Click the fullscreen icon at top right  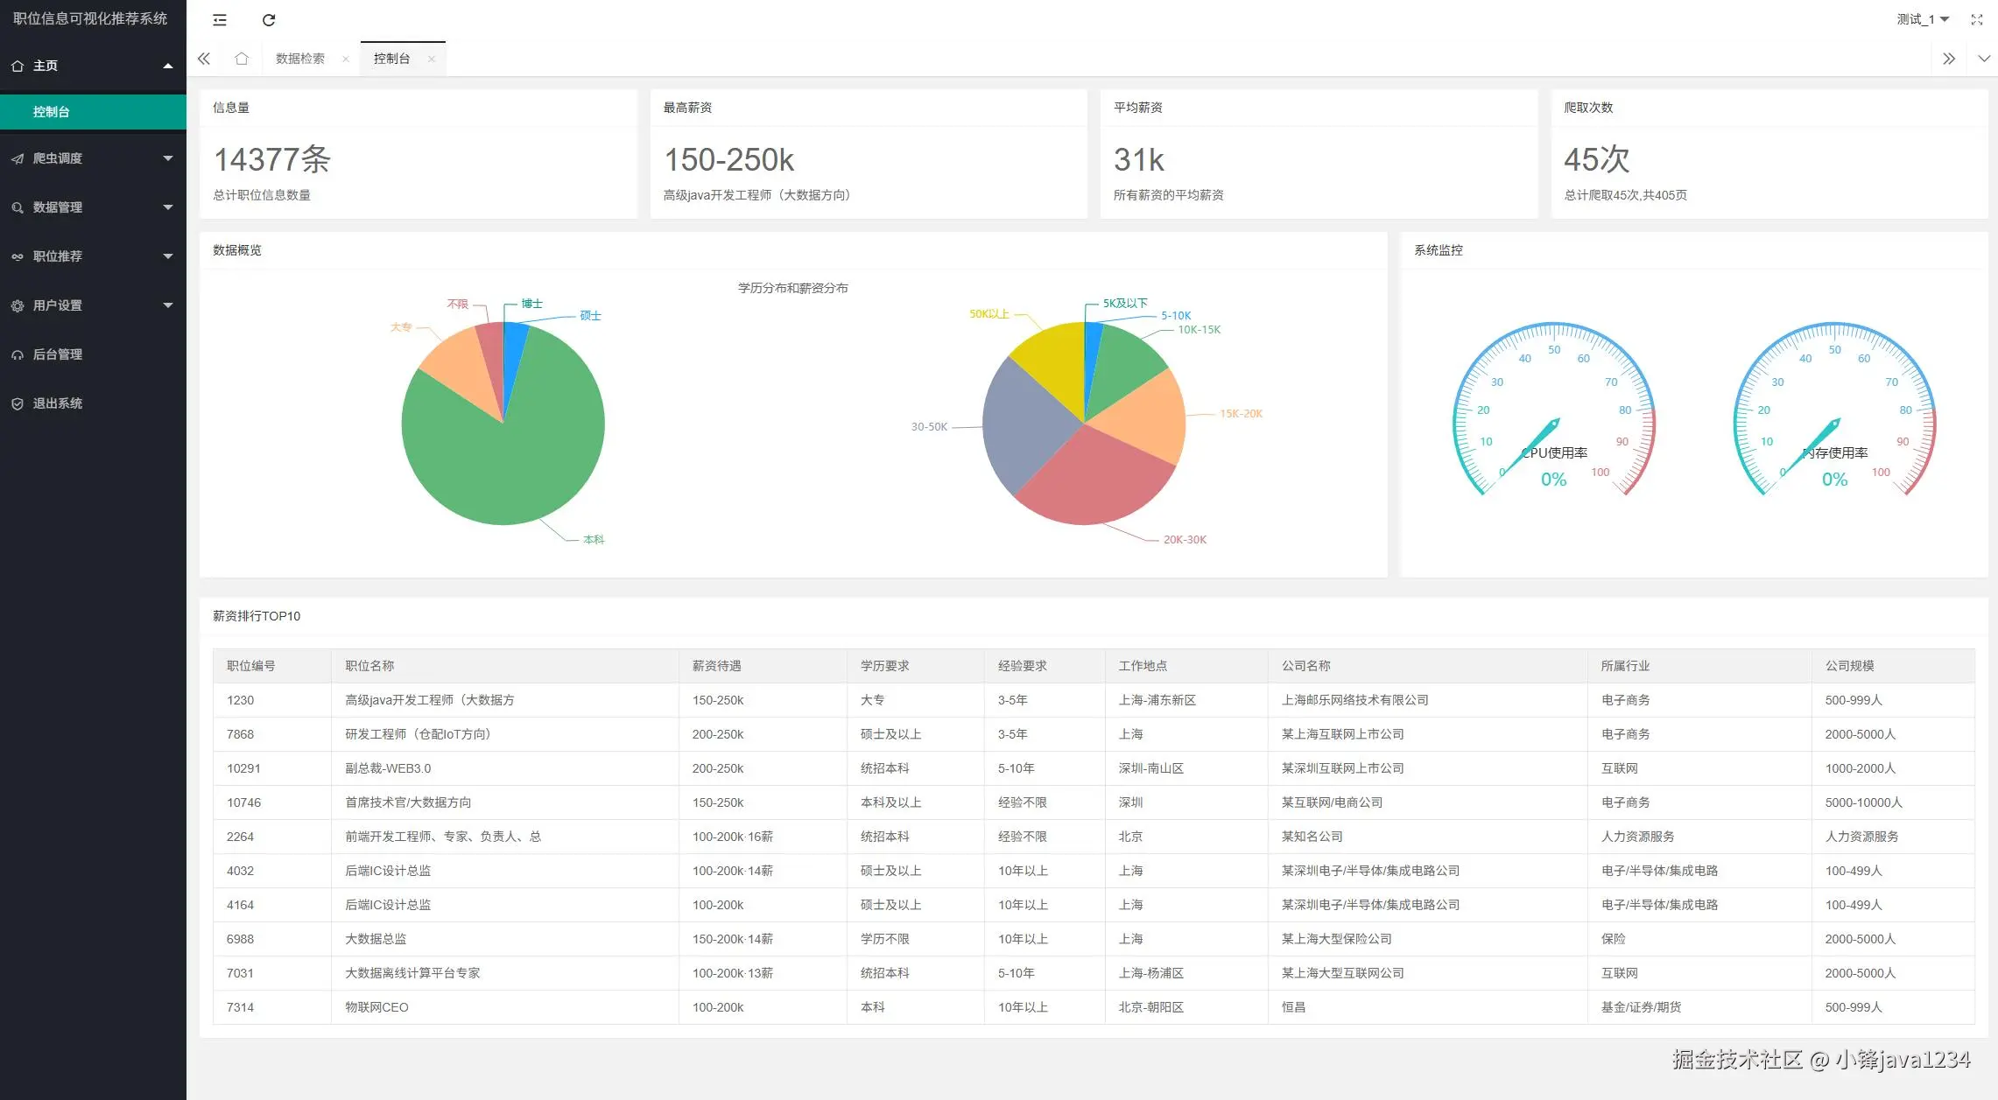pos(1977,19)
